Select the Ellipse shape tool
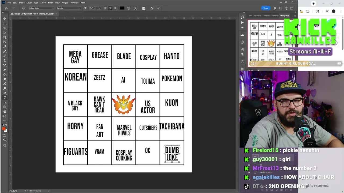Viewport: 344px width, 193px height. click(x=5, y=107)
